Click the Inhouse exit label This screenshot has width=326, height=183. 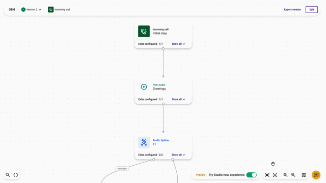pos(122,169)
